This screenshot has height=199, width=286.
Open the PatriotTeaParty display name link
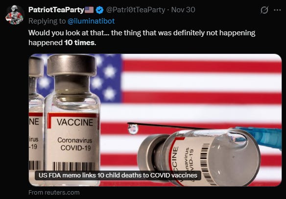click(56, 10)
